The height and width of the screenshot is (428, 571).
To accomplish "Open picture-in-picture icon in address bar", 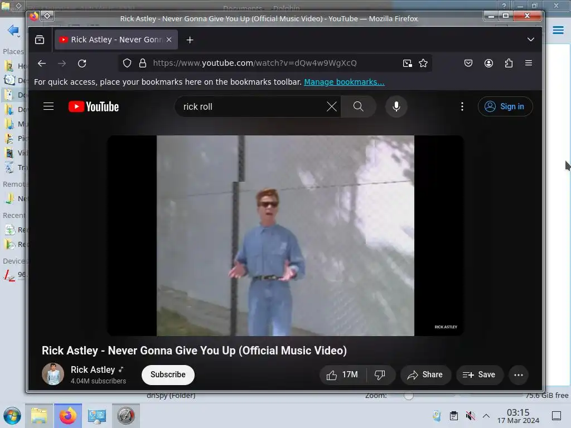I will point(407,64).
